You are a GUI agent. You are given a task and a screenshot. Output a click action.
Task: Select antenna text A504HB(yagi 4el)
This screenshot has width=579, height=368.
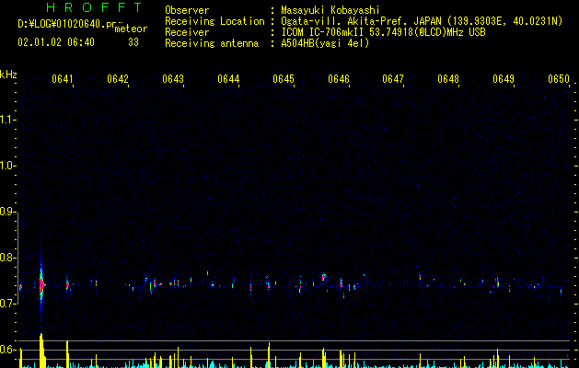[x=325, y=43]
